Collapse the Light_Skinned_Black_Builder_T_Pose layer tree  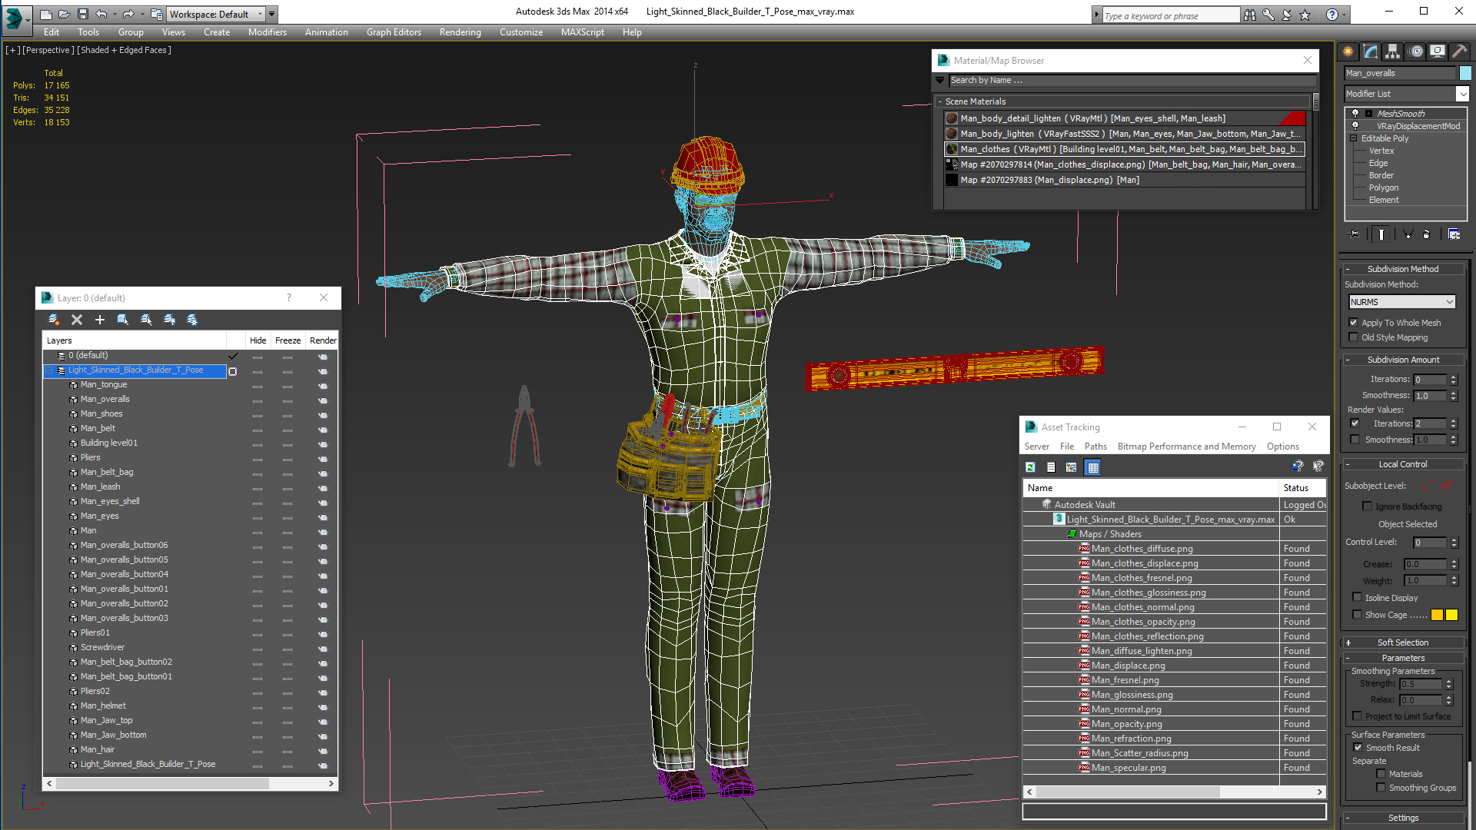(x=49, y=370)
